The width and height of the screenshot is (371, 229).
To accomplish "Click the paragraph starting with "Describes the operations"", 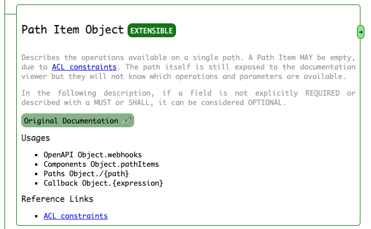I will pos(188,67).
